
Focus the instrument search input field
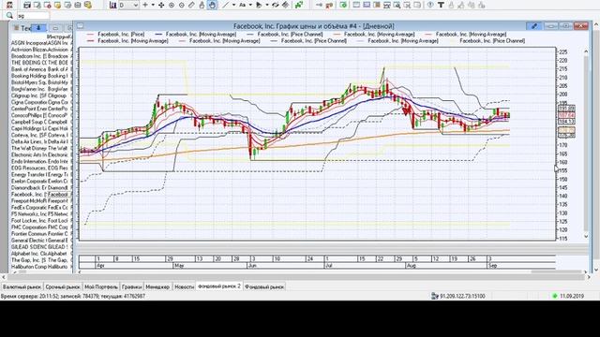34,16
